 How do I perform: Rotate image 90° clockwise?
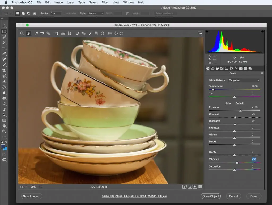pyautogui.click(x=121, y=33)
